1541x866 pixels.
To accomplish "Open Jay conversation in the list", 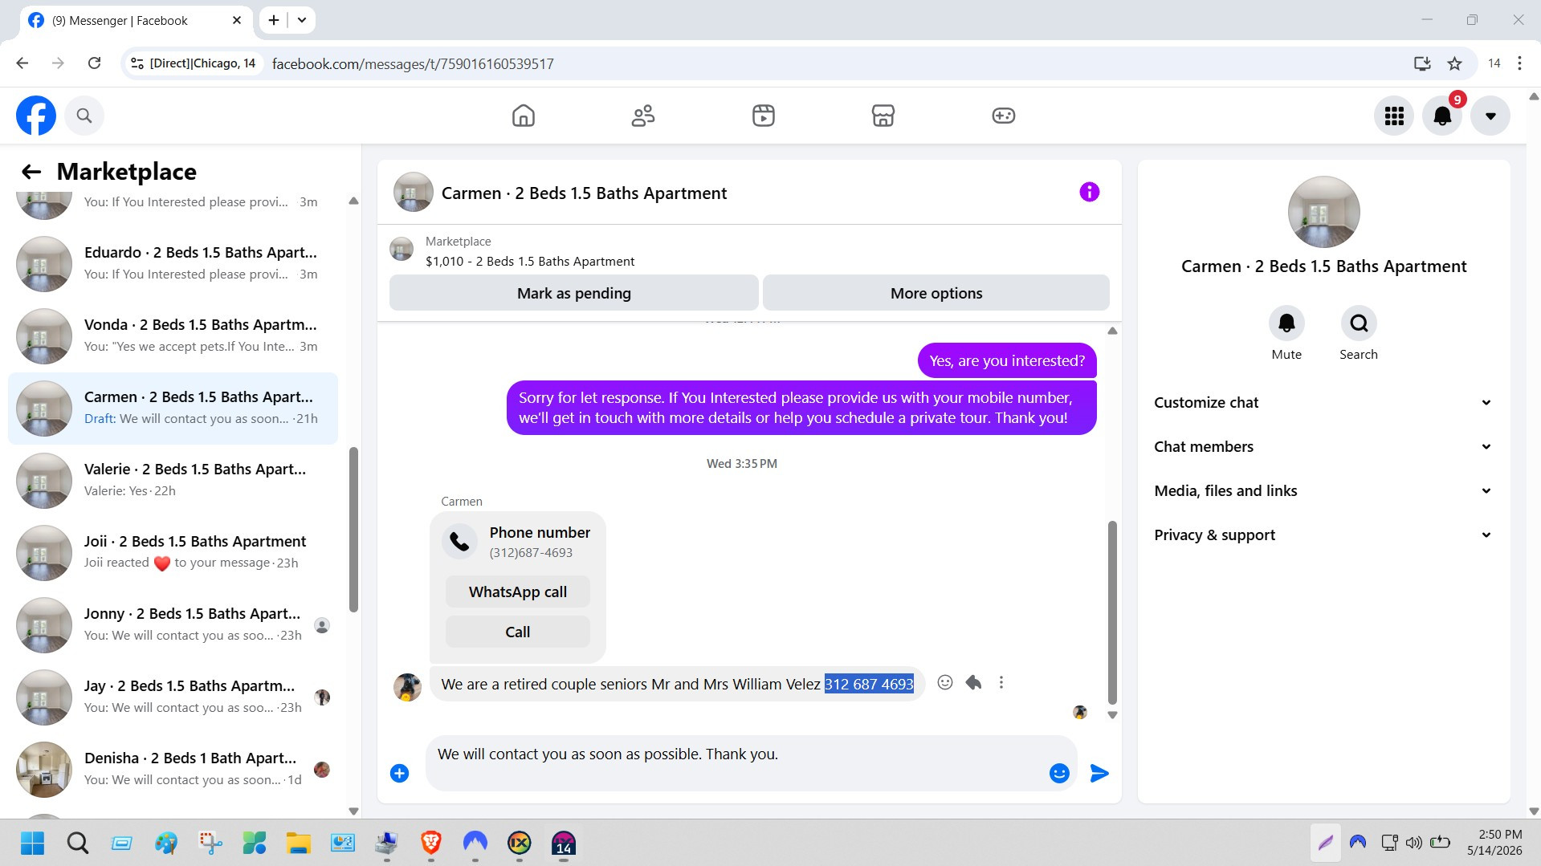I will point(173,697).
